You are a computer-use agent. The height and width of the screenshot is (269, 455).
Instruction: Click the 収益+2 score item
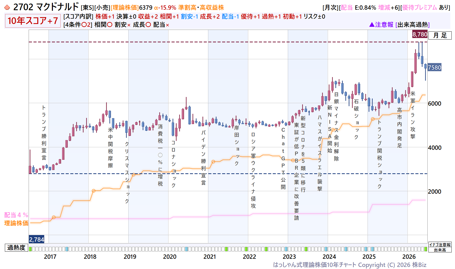(x=148, y=17)
